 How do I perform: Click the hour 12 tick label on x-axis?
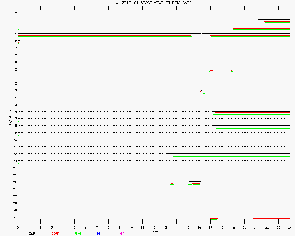[x=153, y=227]
